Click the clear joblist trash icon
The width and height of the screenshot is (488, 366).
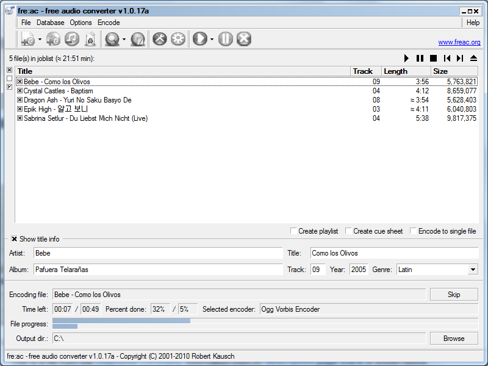click(90, 39)
